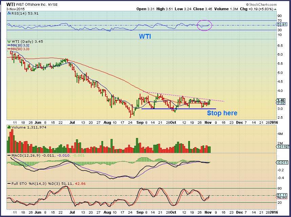Click the WTI (Daily) 3.45 legend text

click(27, 41)
